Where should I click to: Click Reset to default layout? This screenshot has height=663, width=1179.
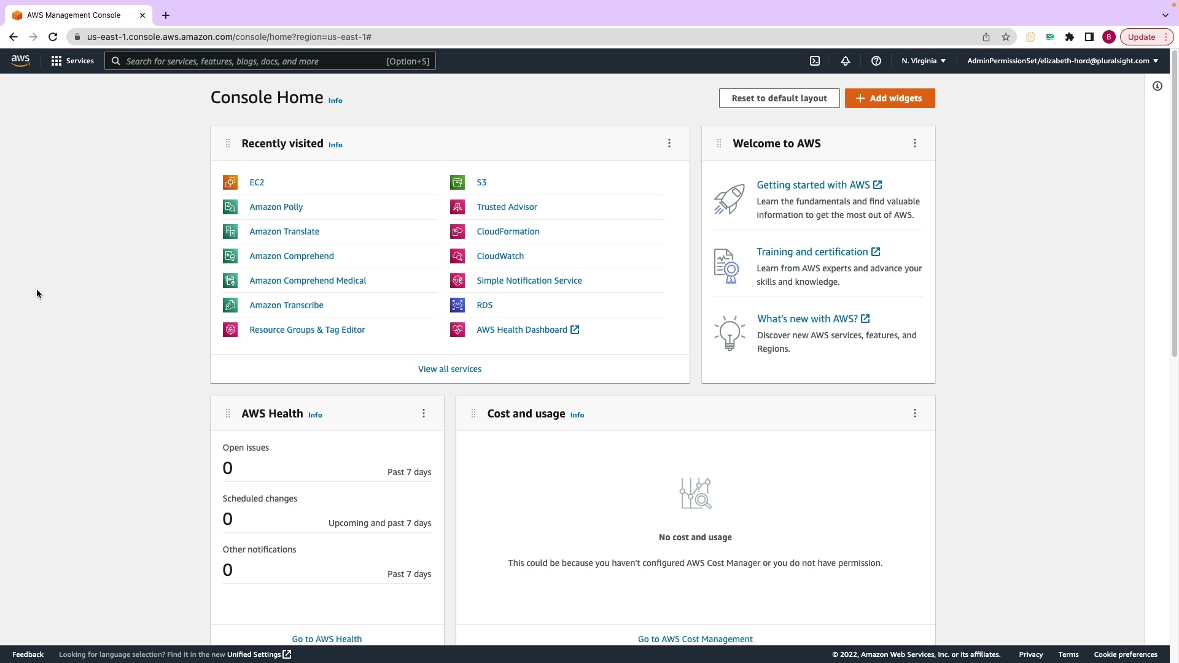tap(779, 98)
